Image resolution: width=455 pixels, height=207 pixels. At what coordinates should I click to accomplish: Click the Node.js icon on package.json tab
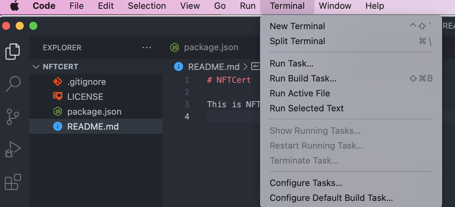[x=175, y=48]
